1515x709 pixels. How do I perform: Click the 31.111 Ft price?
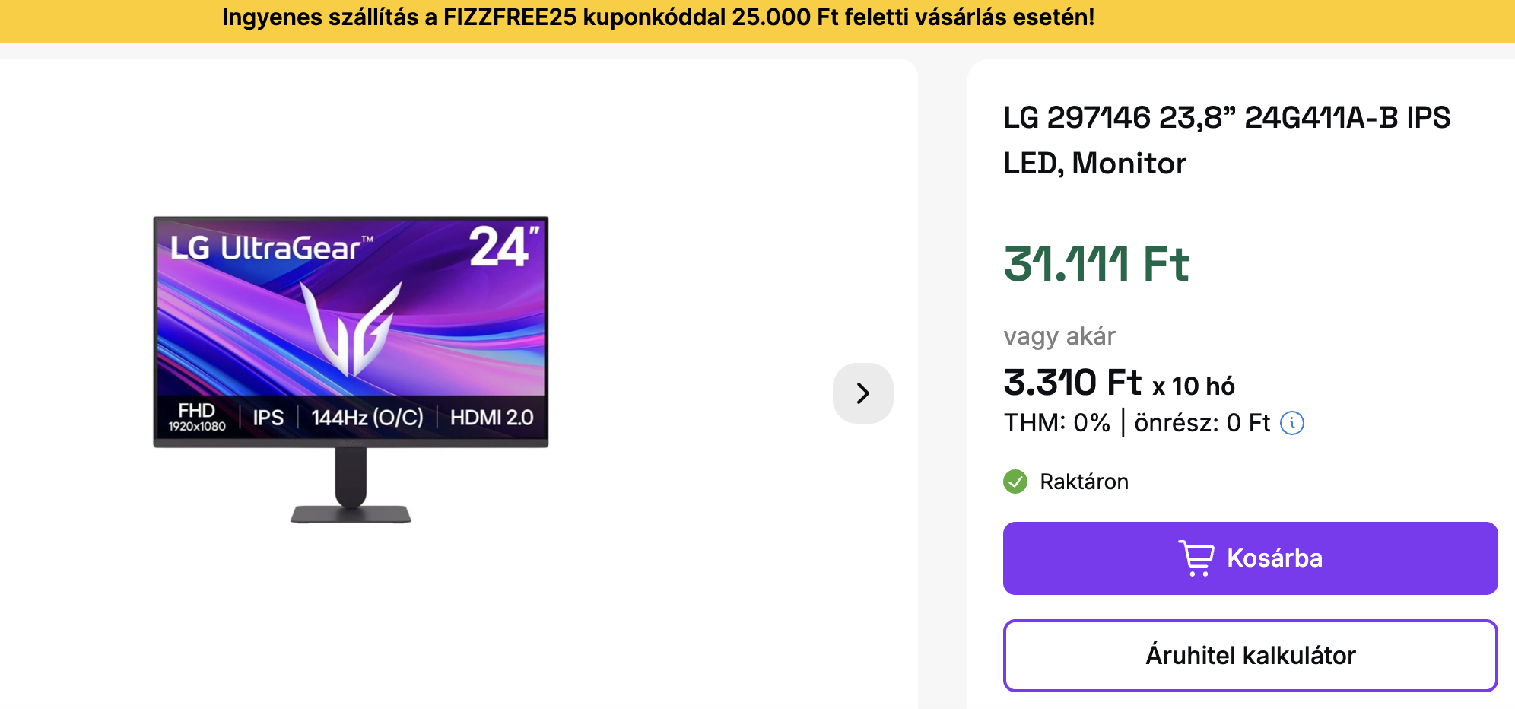click(x=1096, y=265)
